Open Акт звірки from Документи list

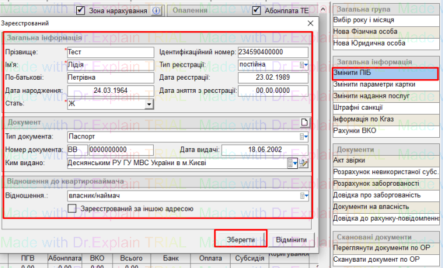tap(384, 161)
